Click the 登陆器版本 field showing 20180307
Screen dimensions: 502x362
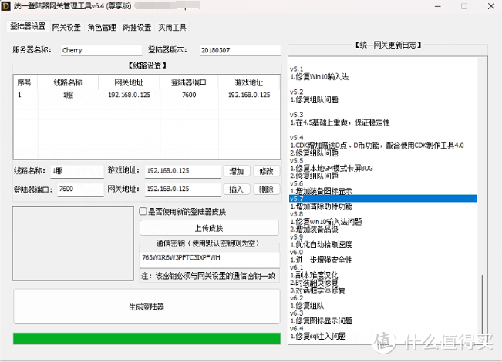coord(240,50)
